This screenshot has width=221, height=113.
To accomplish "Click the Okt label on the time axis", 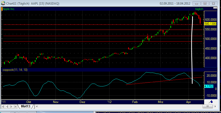I will tap(29, 102).
